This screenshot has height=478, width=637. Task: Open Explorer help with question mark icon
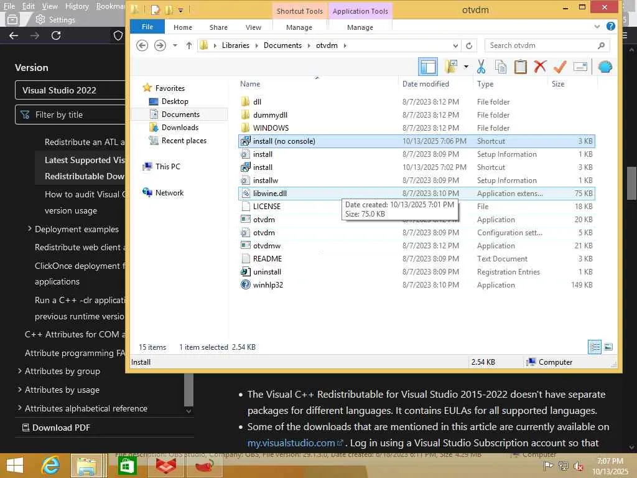click(610, 26)
